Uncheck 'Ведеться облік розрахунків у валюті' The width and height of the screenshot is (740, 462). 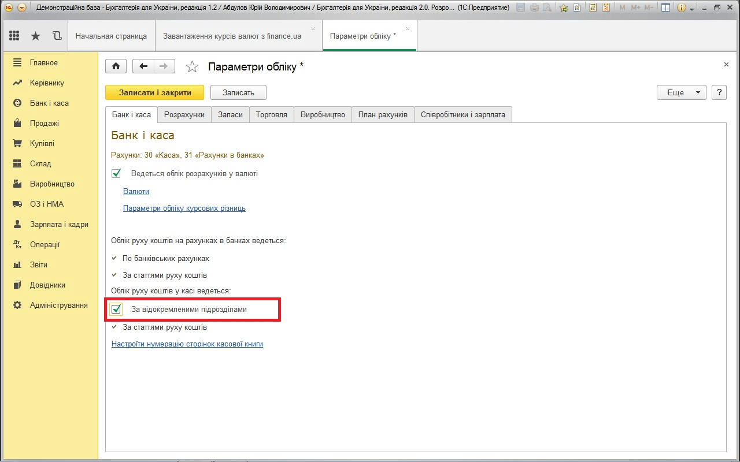click(116, 173)
